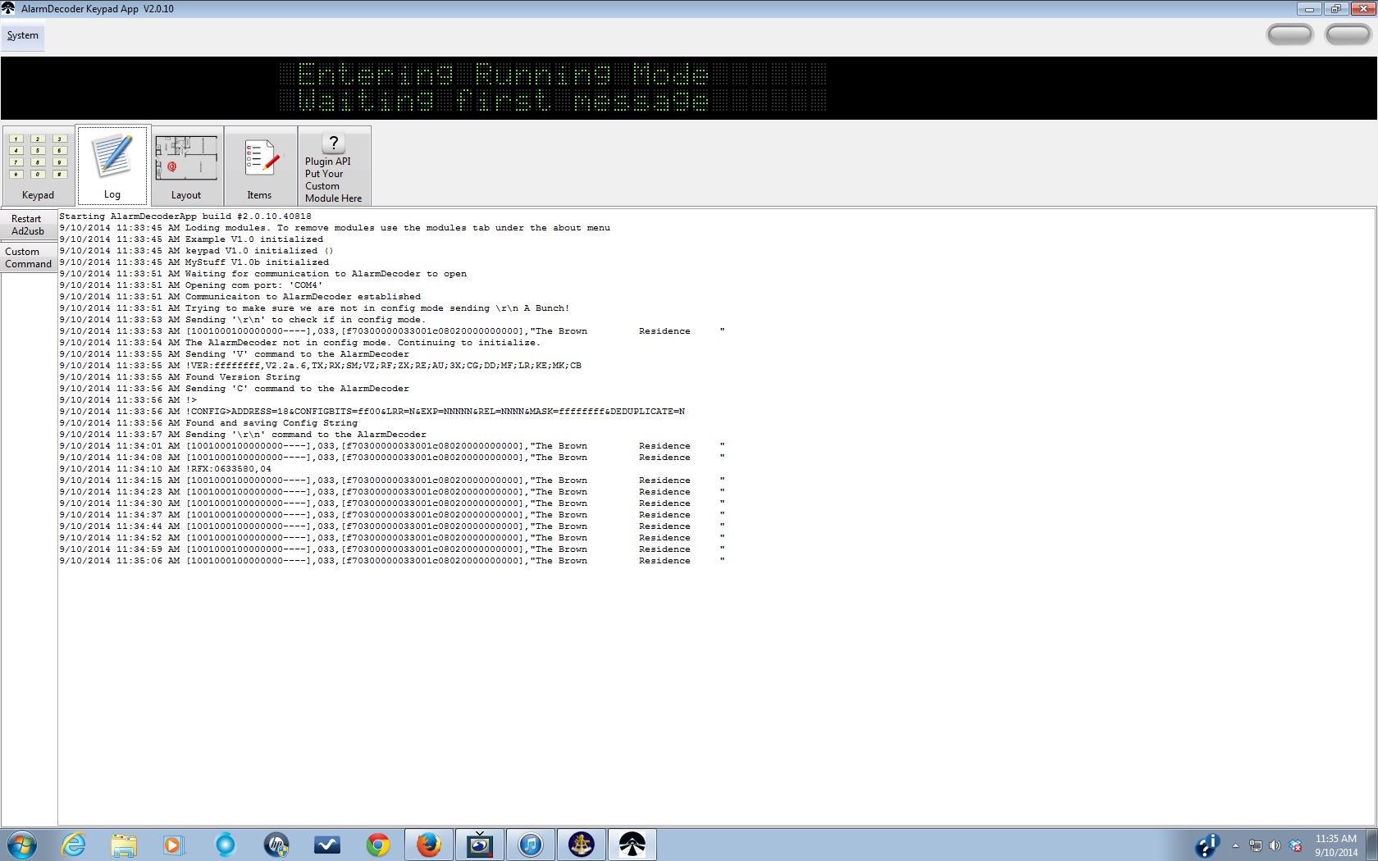This screenshot has width=1378, height=861.
Task: Switch to the TV app in taskbar
Action: tap(480, 845)
